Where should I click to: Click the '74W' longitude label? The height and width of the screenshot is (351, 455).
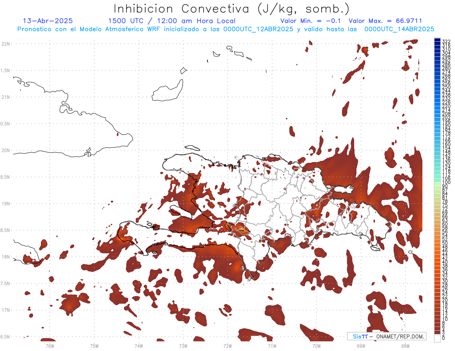tap(138, 345)
